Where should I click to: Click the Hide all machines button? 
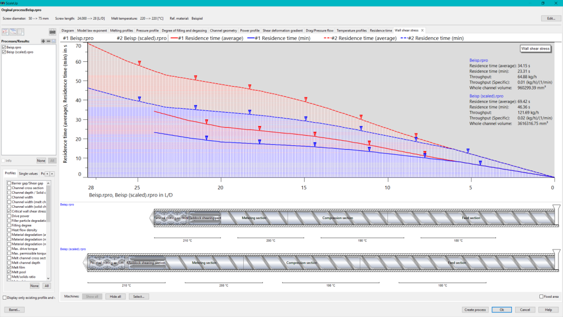click(x=115, y=297)
